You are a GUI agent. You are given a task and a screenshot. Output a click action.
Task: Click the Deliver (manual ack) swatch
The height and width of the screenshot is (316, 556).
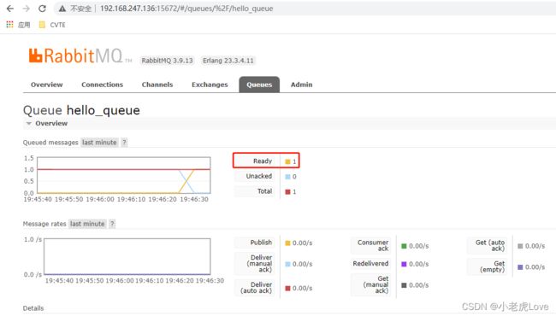point(287,264)
